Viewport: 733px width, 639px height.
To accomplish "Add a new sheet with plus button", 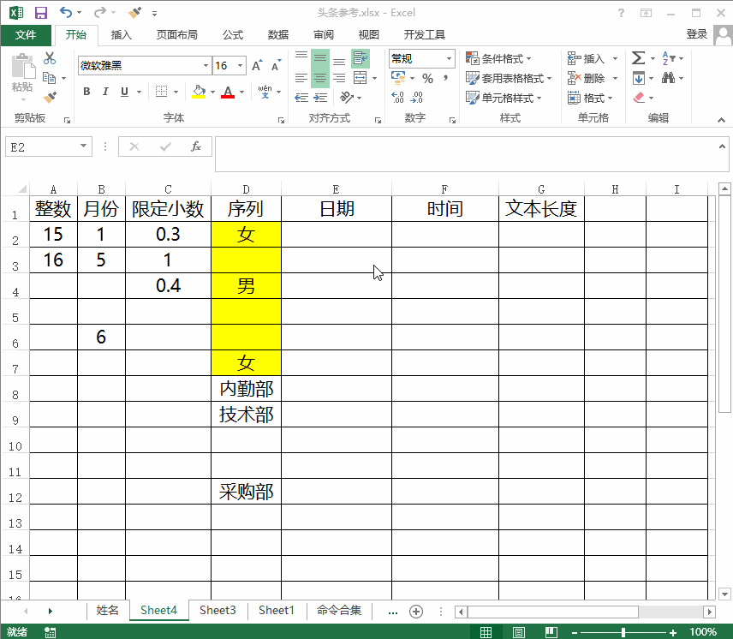I will 416,611.
